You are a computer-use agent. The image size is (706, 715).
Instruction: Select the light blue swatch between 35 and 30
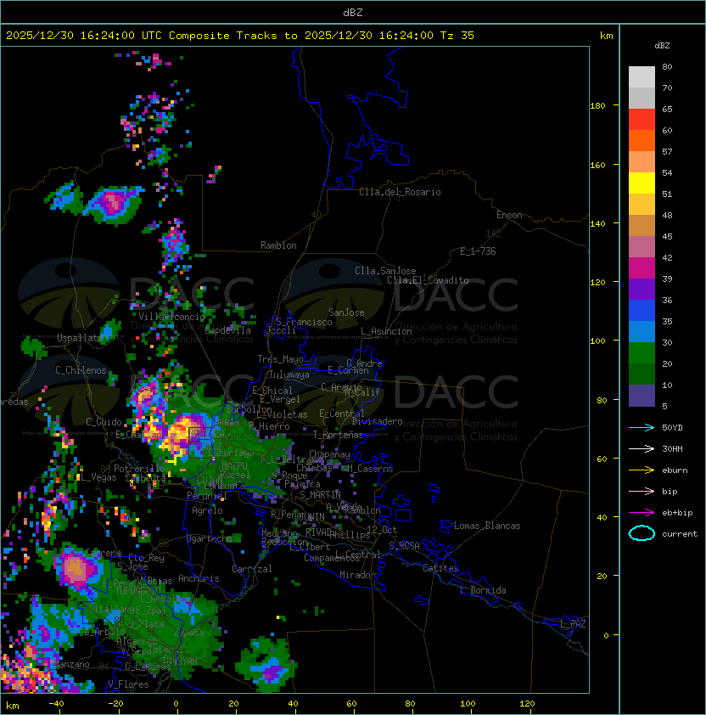pyautogui.click(x=642, y=332)
